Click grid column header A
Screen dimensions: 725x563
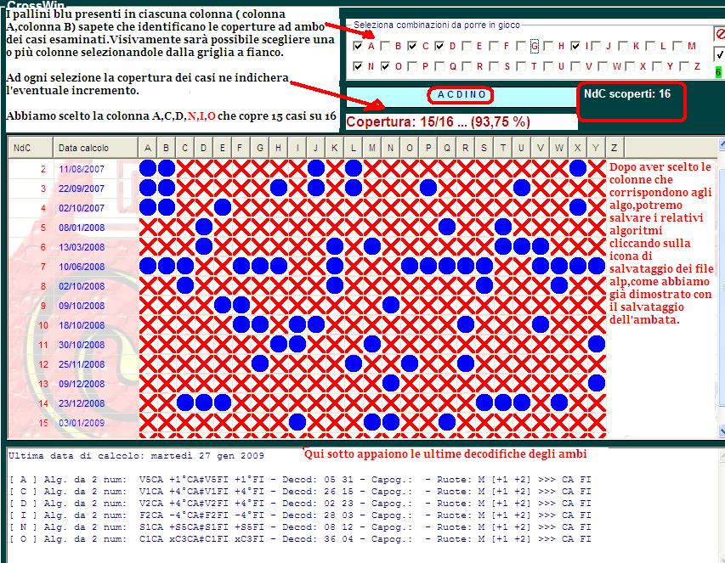click(x=148, y=148)
